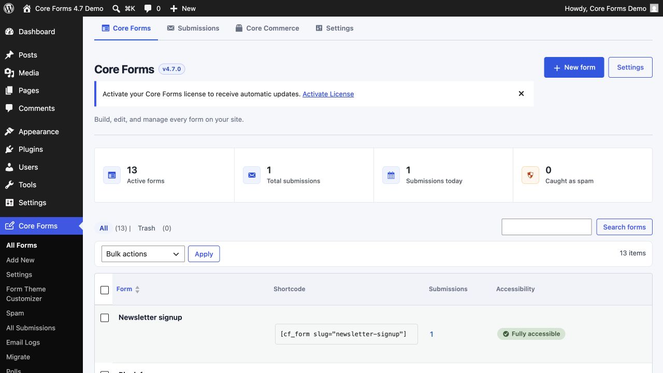Click the Fully accessible badge
The height and width of the screenshot is (373, 663).
(531, 334)
